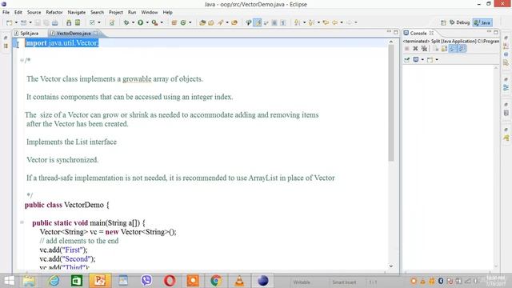Open Chrome from the taskbar
The image size is (512, 288).
216,281
